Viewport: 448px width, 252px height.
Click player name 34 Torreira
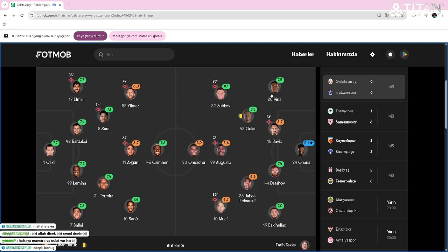pos(104,196)
